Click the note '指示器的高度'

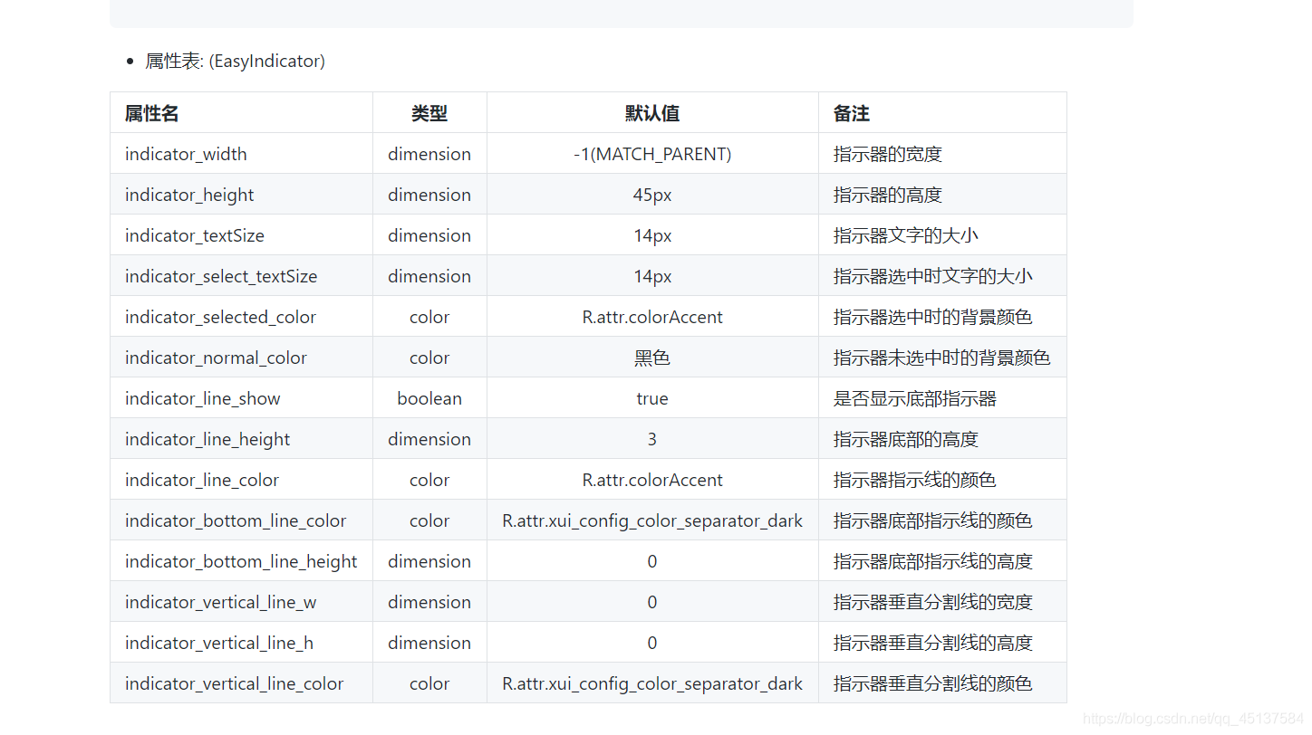888,195
